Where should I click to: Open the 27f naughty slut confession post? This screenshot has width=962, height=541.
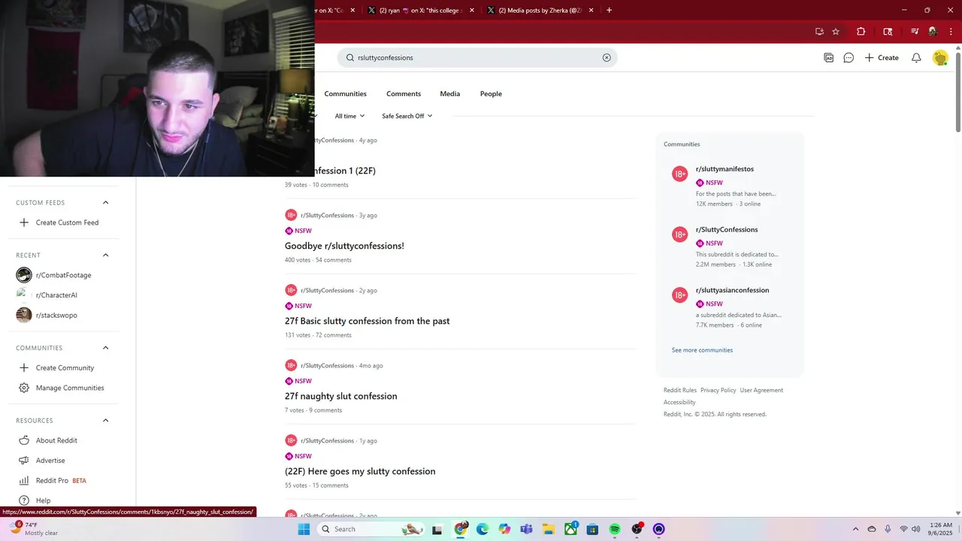pyautogui.click(x=341, y=396)
